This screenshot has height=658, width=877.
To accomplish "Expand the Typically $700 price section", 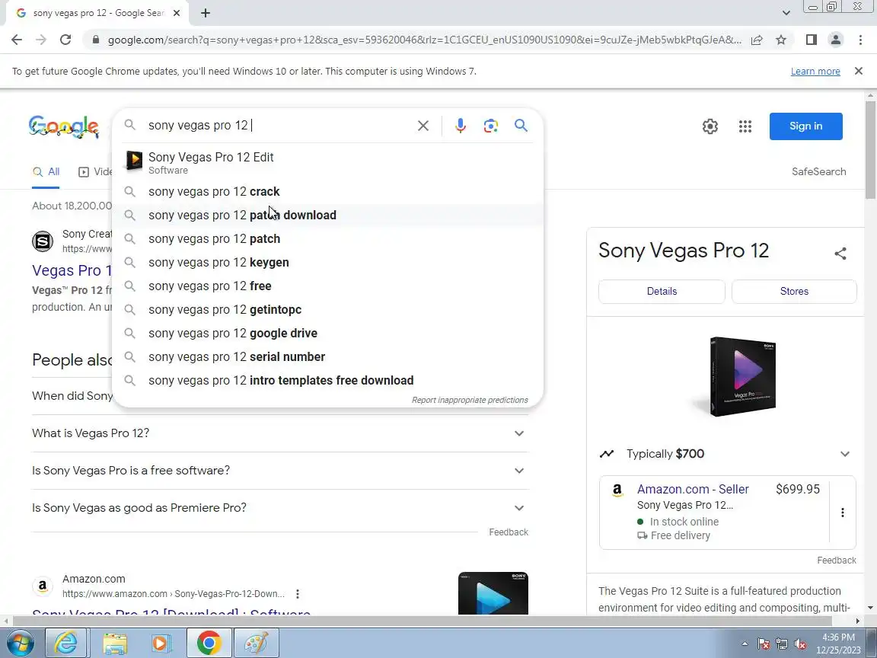I will 726,454.
